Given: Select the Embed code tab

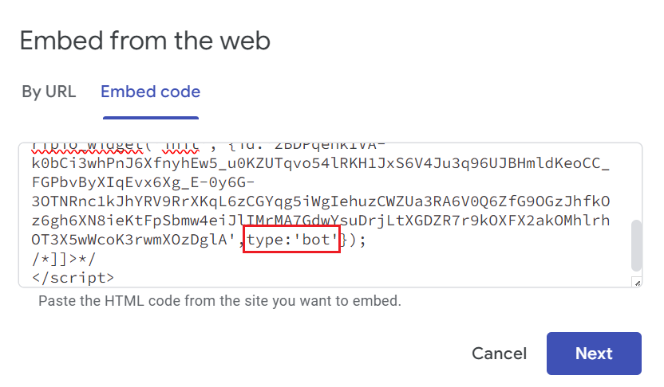Looking at the screenshot, I should point(150,92).
